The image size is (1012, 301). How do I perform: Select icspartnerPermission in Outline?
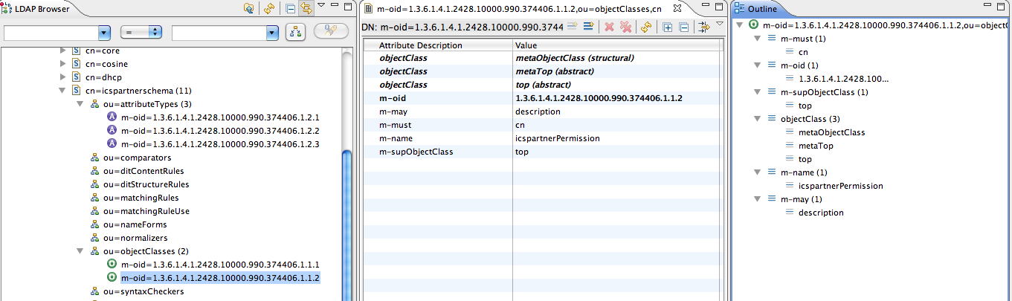click(x=840, y=186)
